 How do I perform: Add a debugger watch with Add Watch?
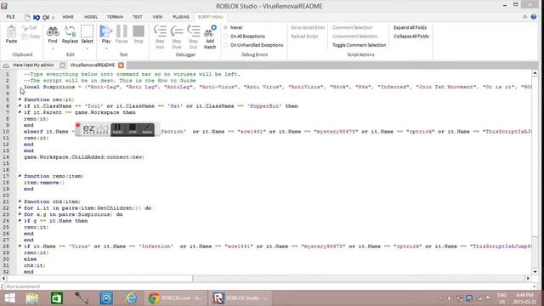pyautogui.click(x=210, y=37)
